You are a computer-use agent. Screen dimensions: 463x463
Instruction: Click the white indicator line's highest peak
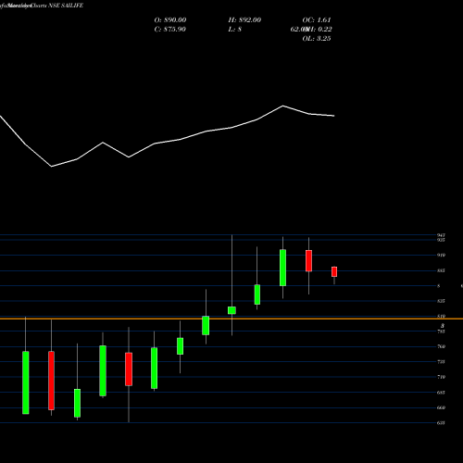(x=282, y=106)
